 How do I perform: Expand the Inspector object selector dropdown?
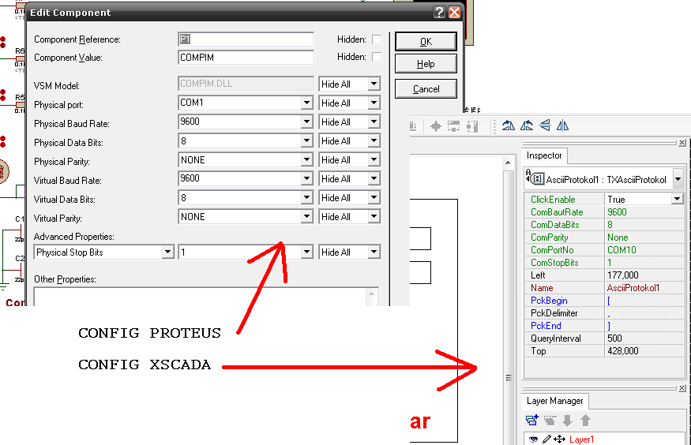(x=678, y=179)
